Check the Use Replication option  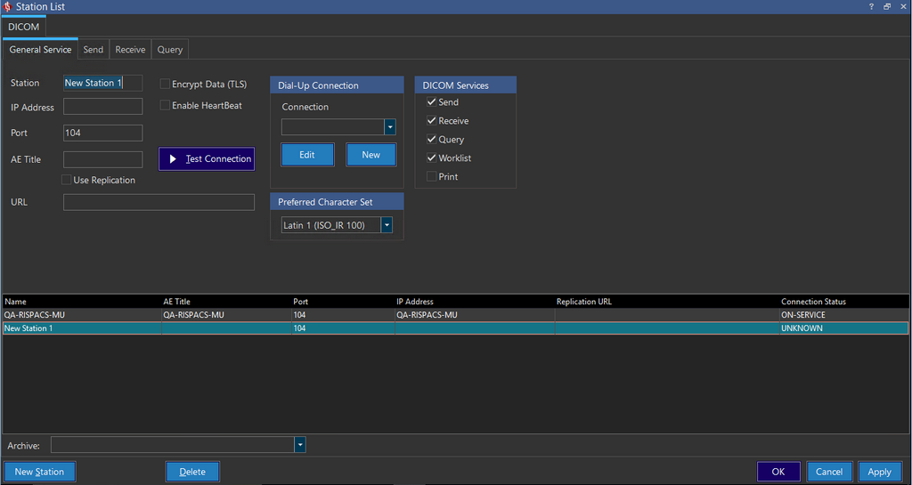click(x=67, y=181)
